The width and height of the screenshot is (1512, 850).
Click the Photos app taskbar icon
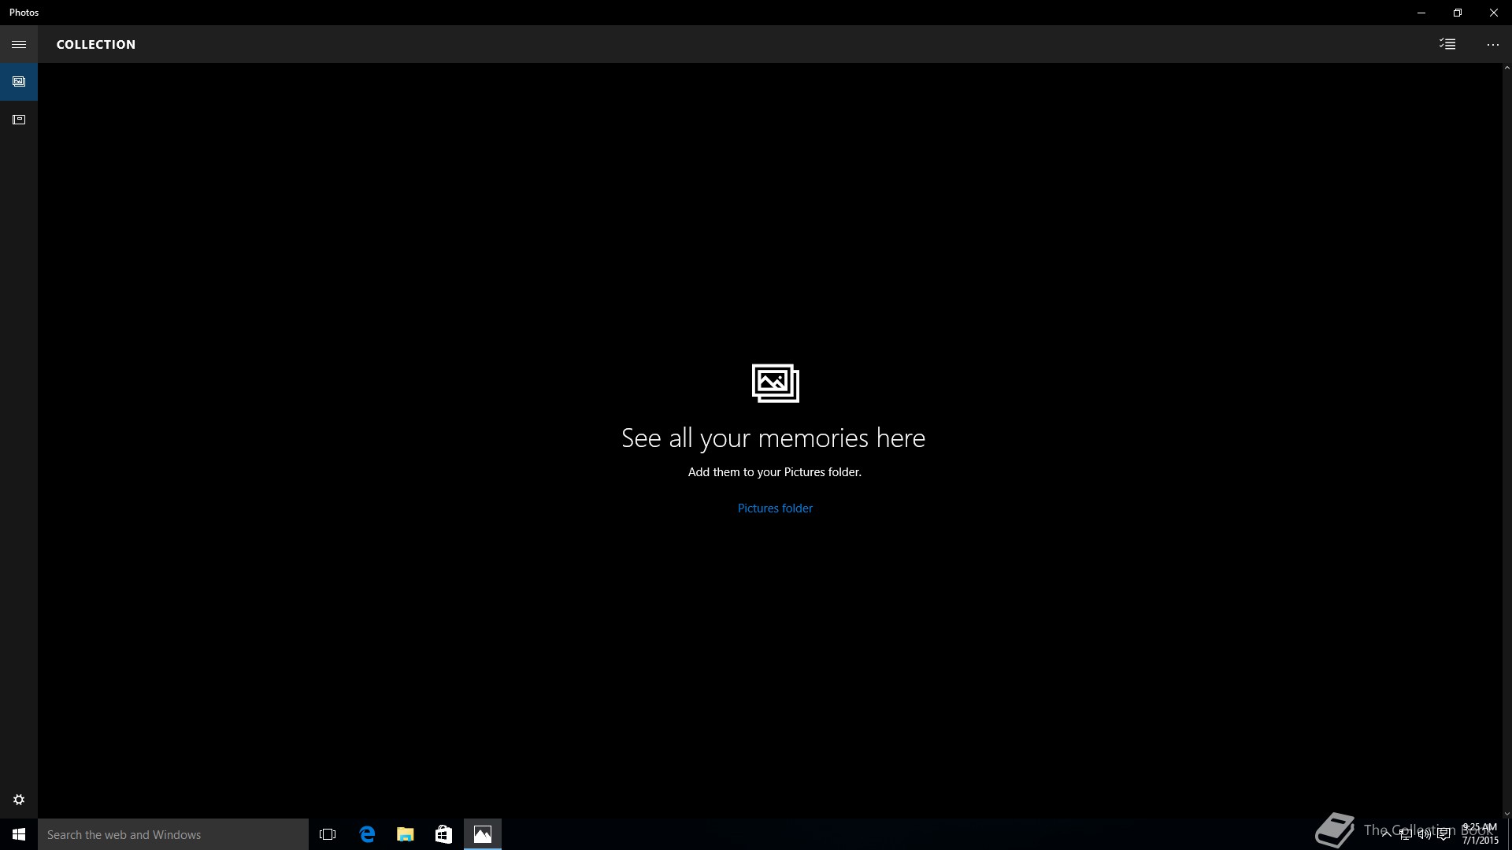click(483, 834)
